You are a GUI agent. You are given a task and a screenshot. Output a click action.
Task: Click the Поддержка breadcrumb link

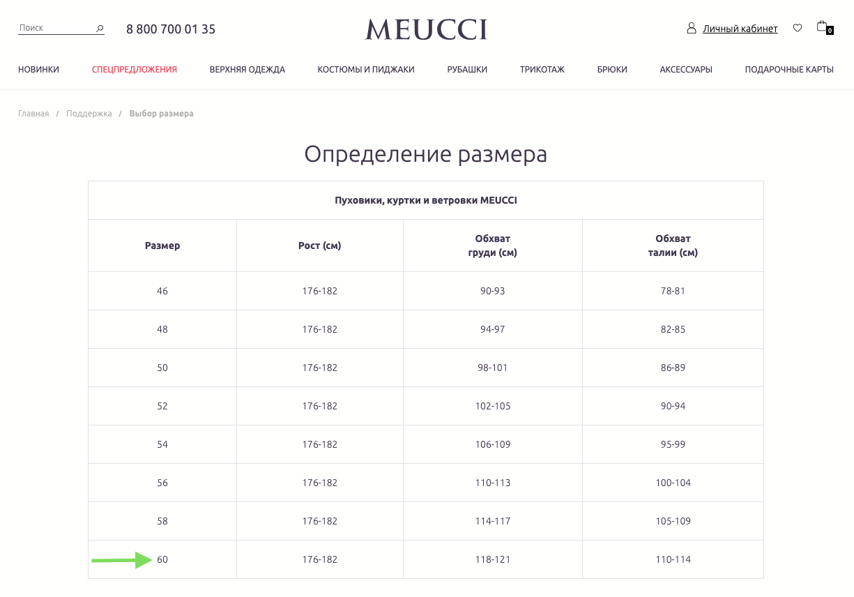(x=89, y=114)
